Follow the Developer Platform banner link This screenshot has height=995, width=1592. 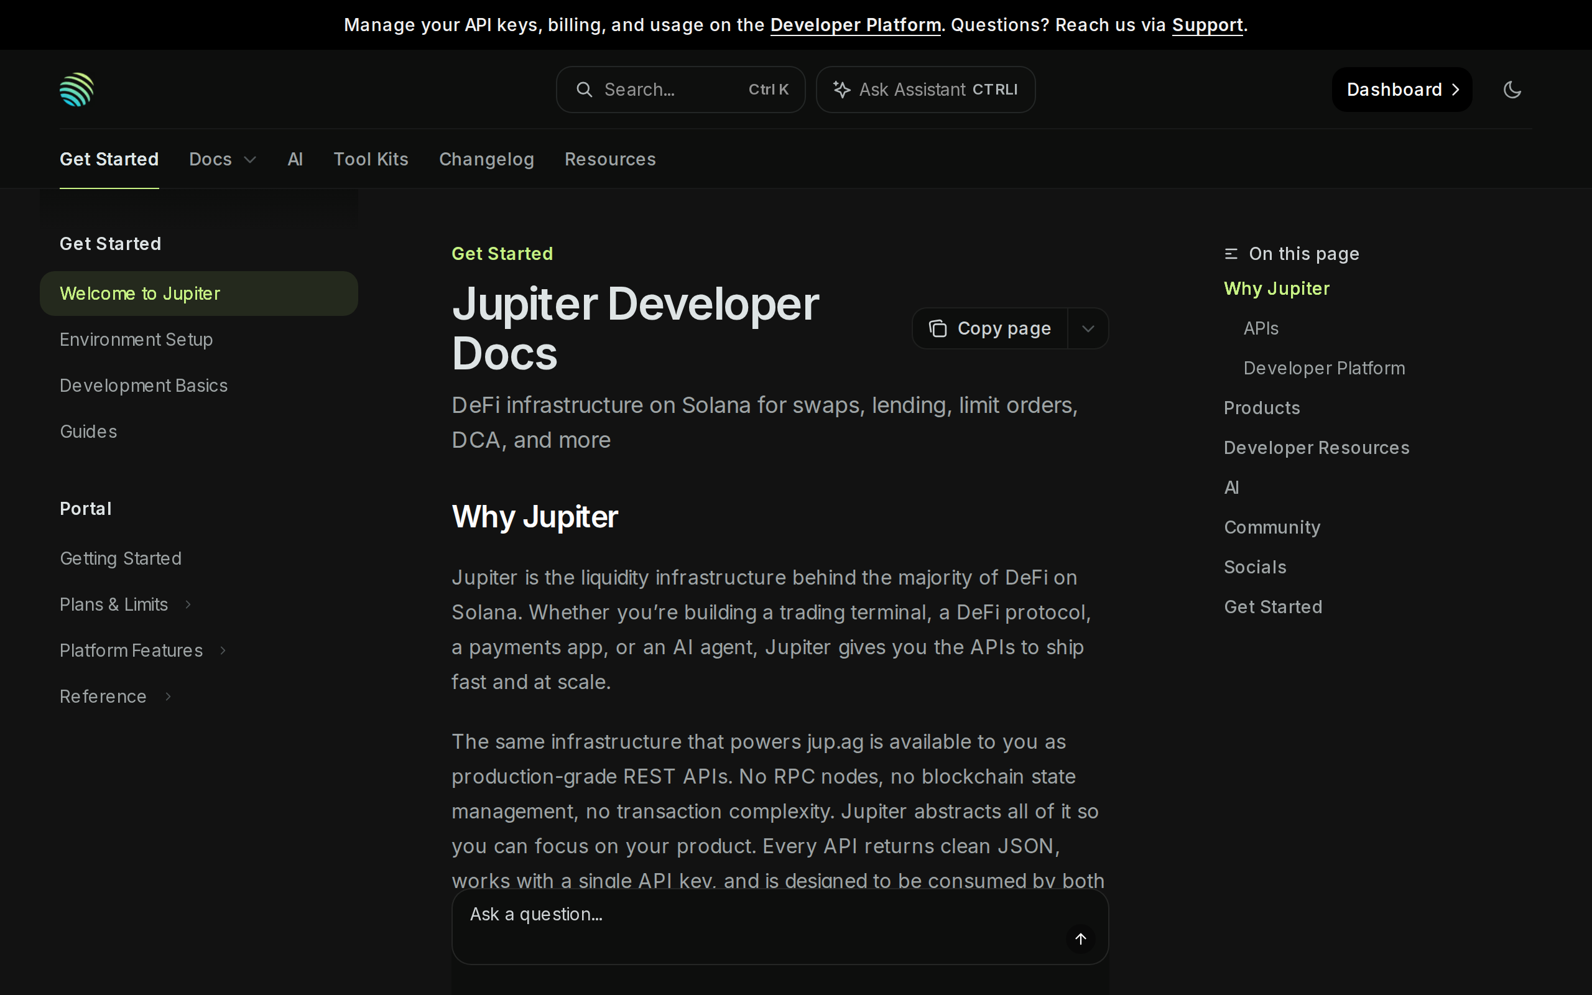(x=855, y=25)
